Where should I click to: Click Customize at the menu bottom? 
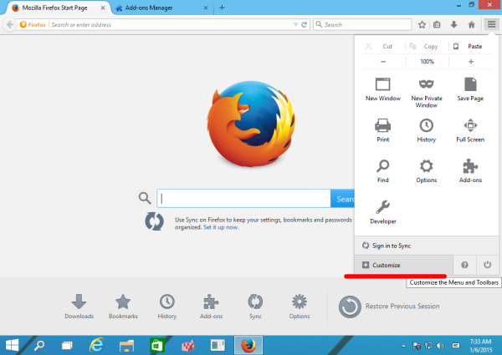(x=404, y=265)
